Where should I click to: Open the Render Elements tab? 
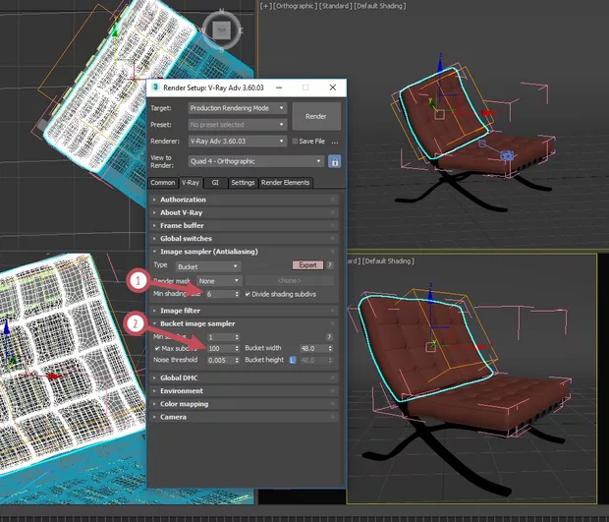coord(285,183)
